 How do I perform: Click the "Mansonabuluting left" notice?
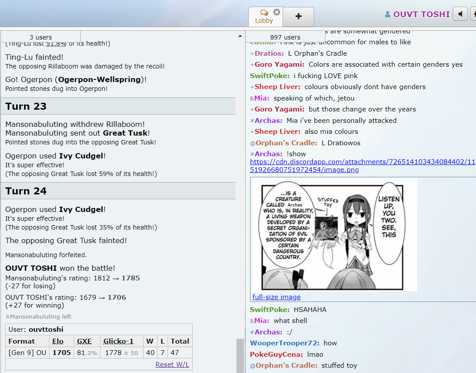pos(38,317)
